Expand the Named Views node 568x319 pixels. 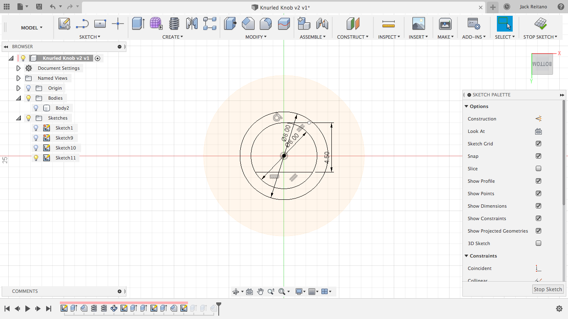tap(18, 78)
